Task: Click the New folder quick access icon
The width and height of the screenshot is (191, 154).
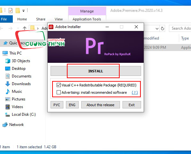Action: pyautogui.click(x=18, y=11)
